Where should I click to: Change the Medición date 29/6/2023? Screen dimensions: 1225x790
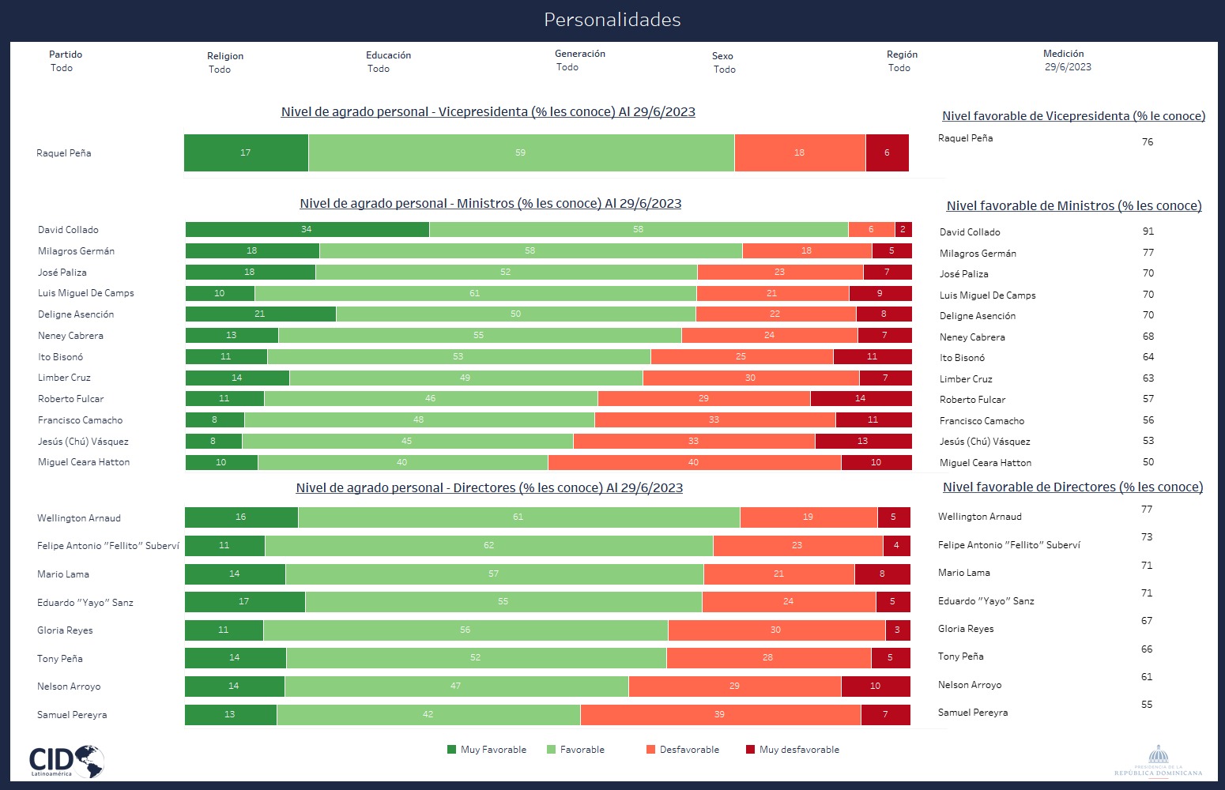(x=1068, y=67)
